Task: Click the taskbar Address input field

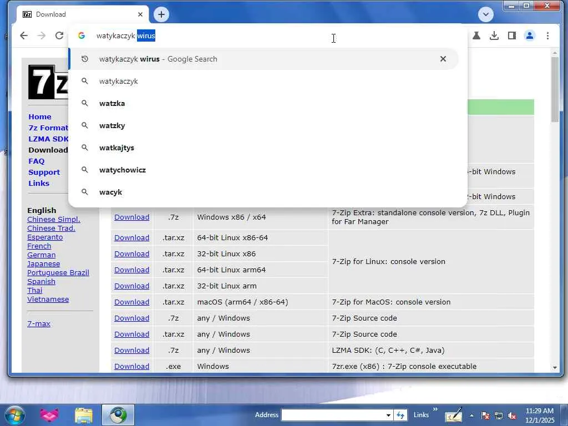Action: point(333,415)
